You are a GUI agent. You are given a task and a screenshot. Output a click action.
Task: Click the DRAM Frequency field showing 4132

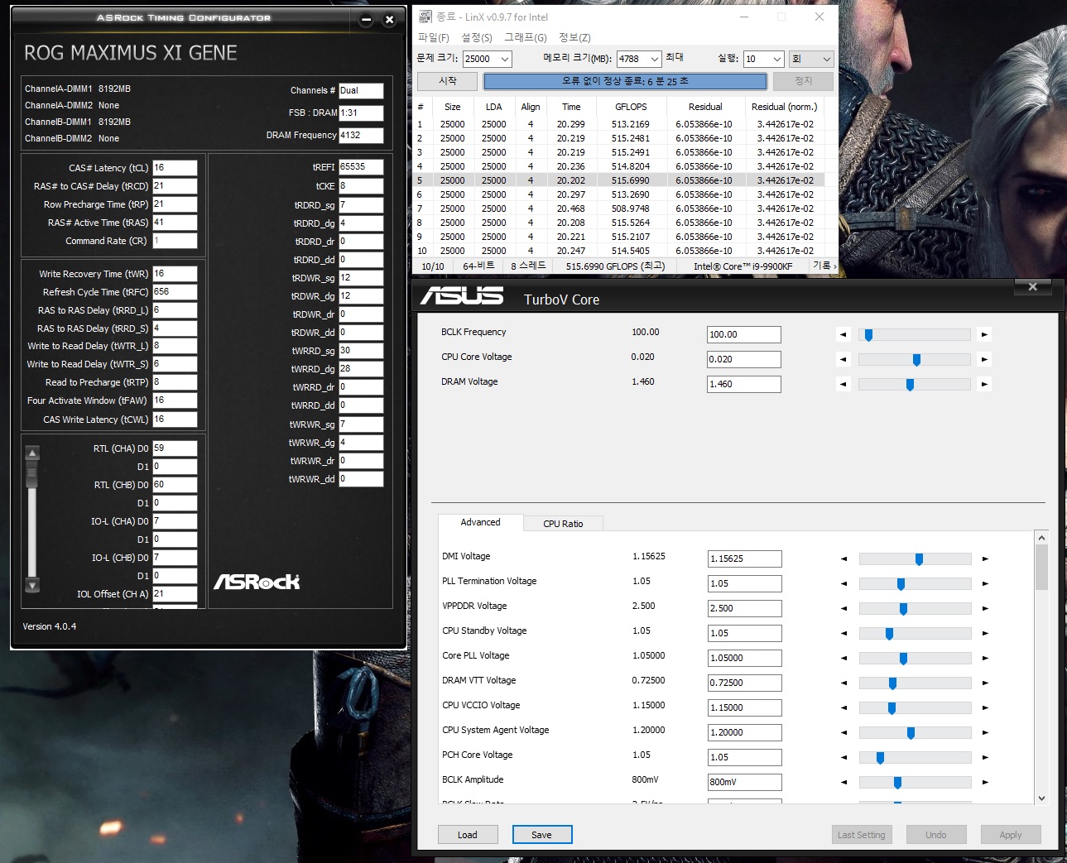pyautogui.click(x=361, y=135)
